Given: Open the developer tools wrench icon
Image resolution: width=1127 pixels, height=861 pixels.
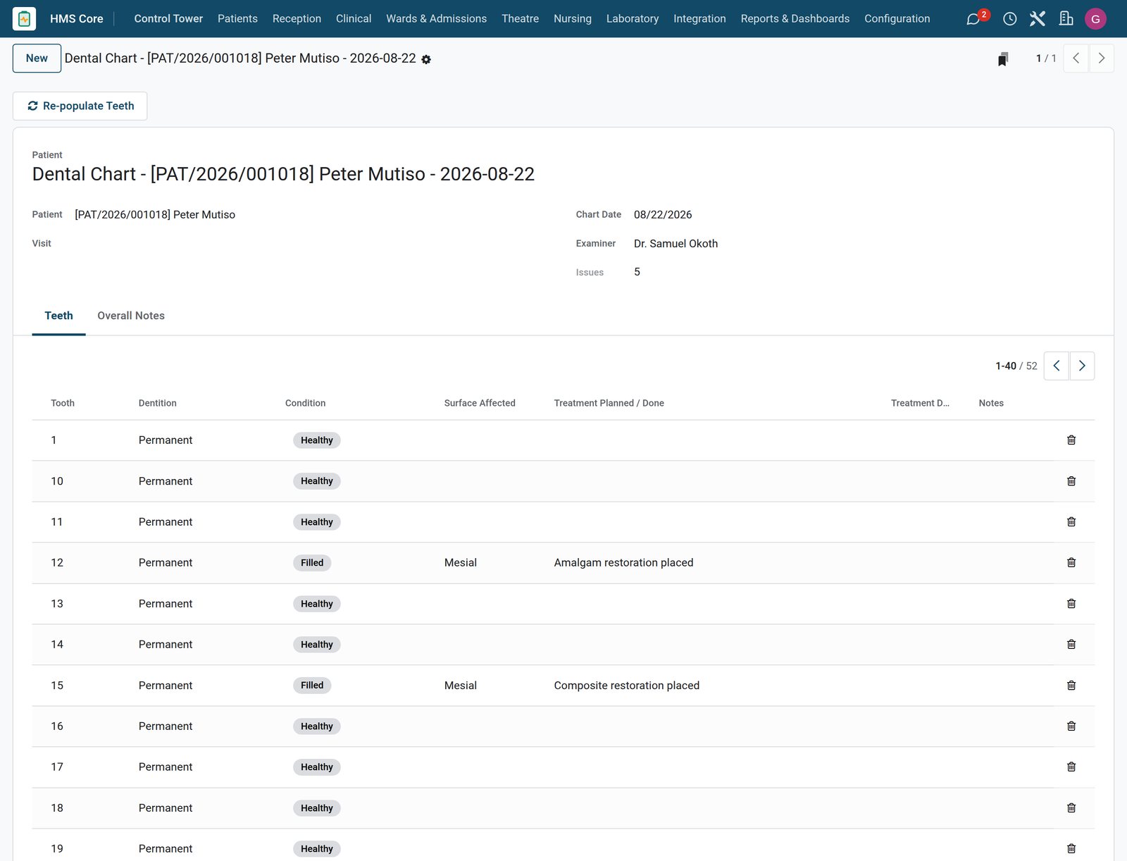Looking at the screenshot, I should [1038, 19].
